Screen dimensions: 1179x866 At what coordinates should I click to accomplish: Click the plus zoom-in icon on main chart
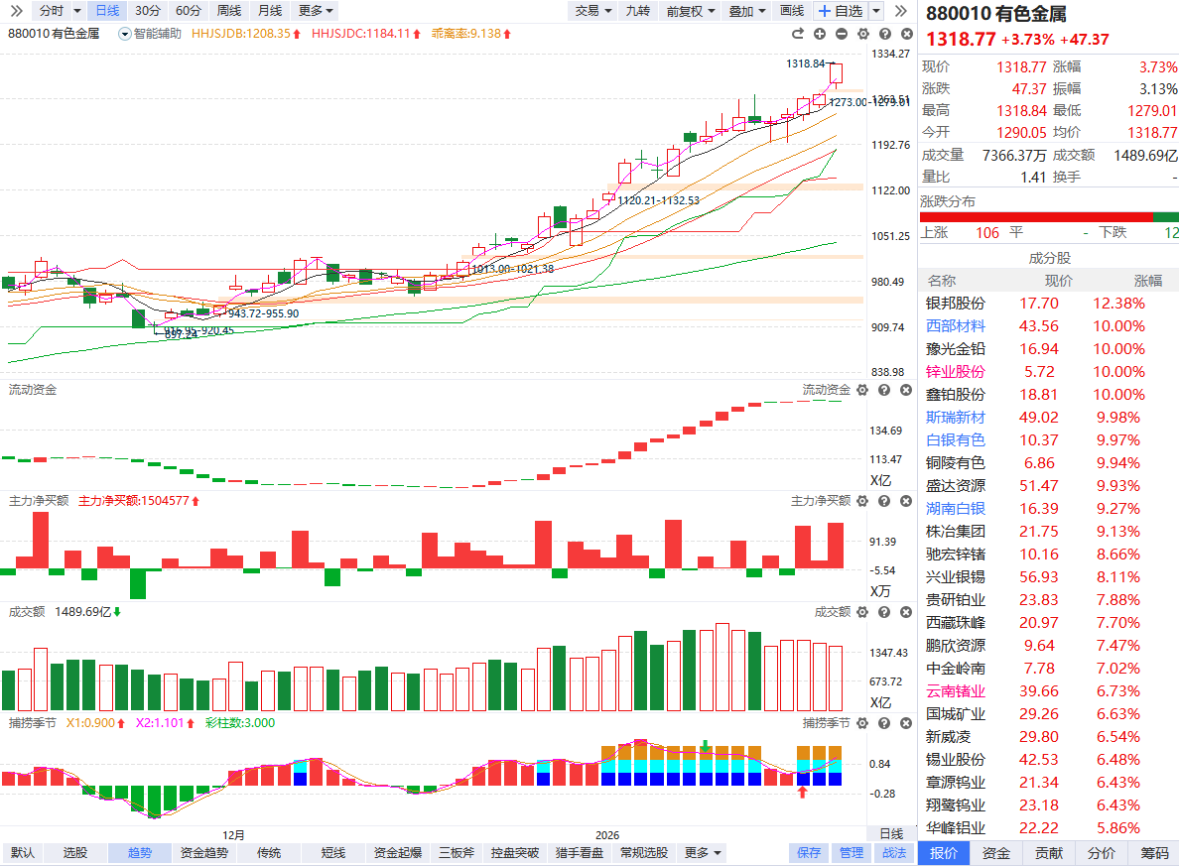[820, 34]
